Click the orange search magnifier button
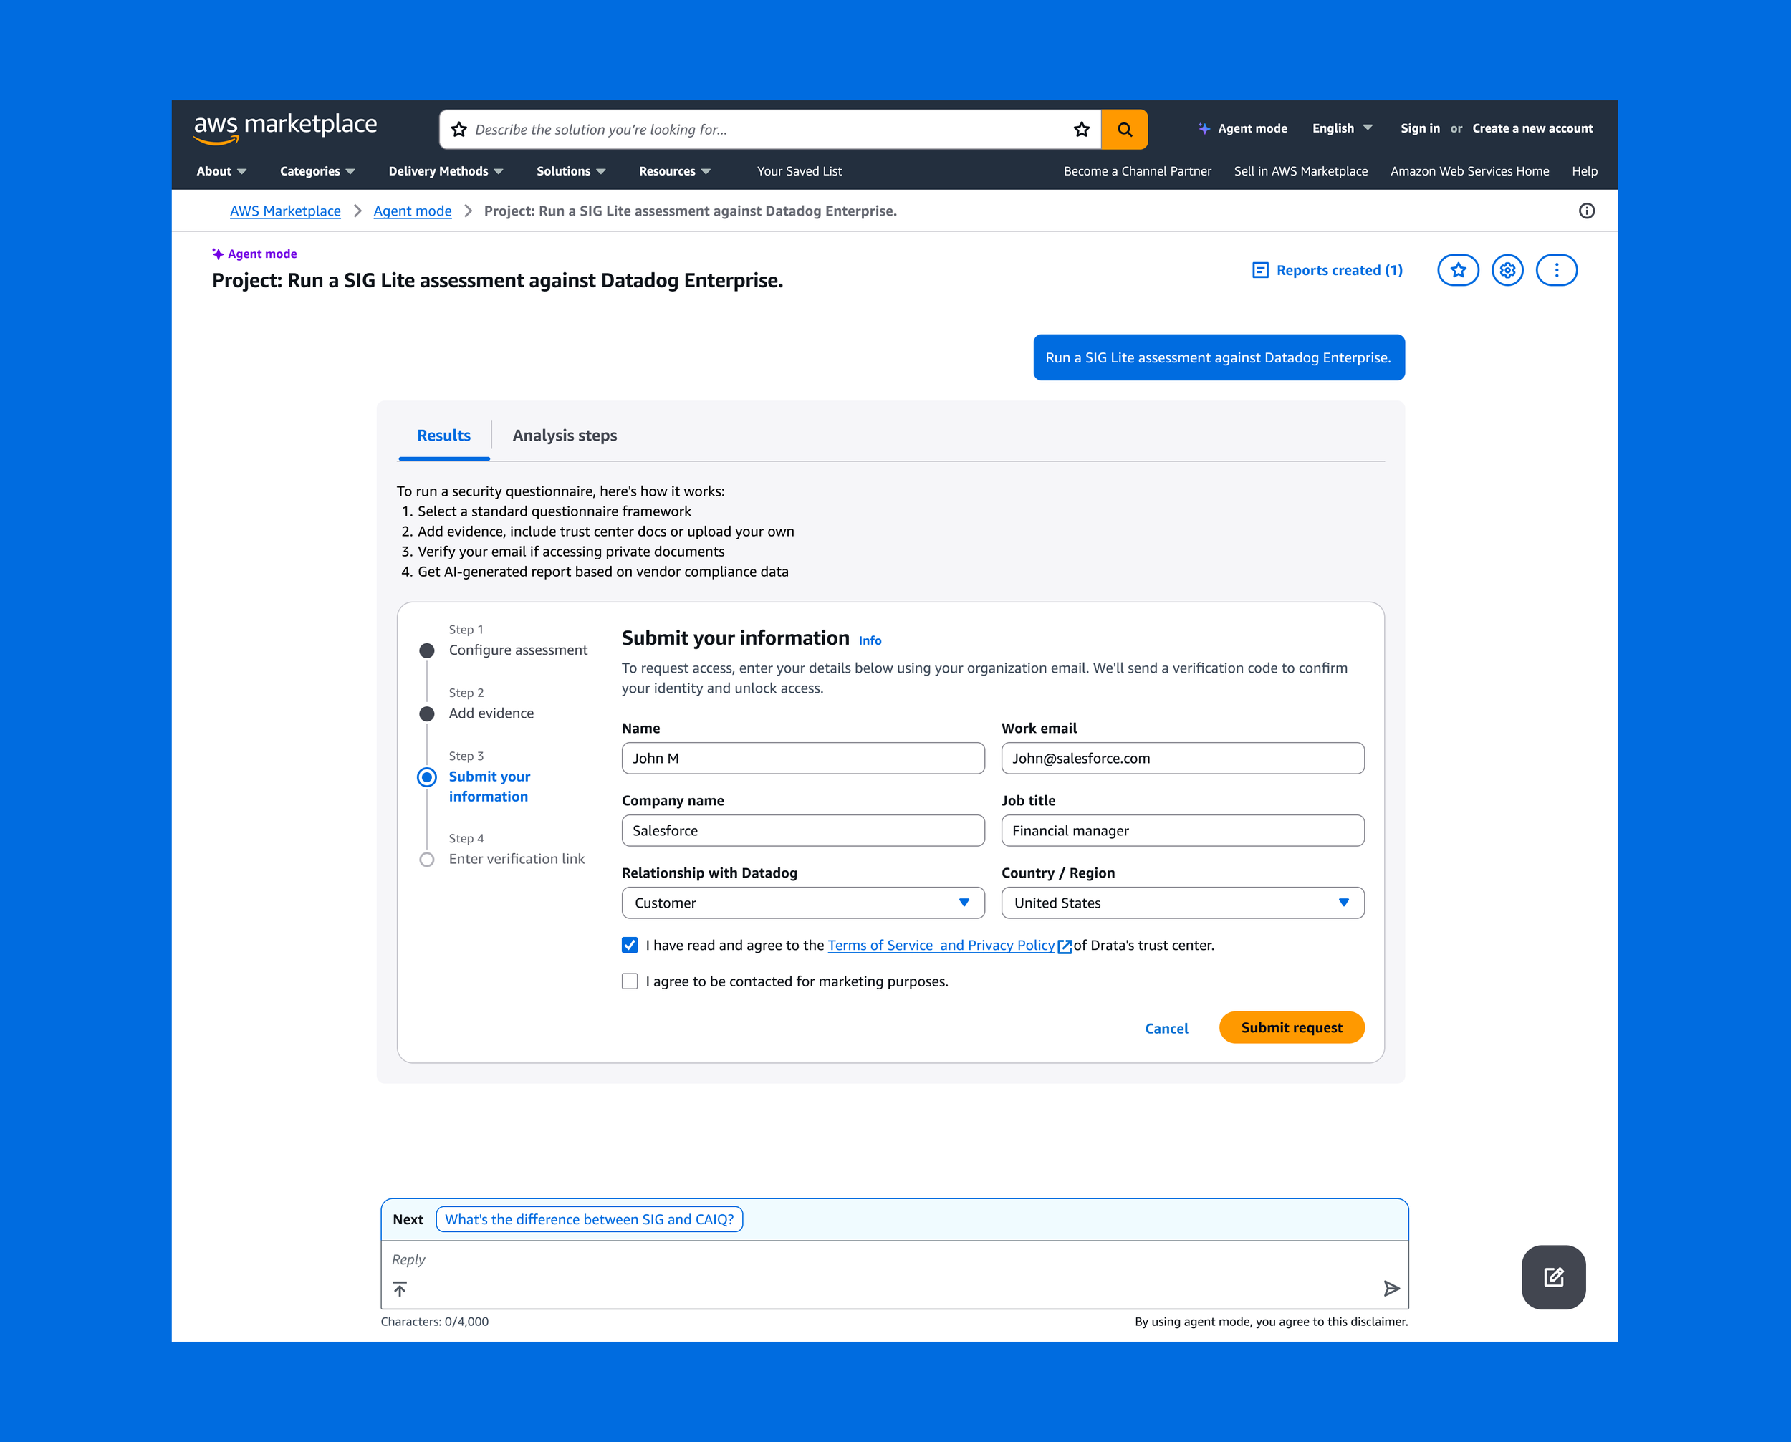The height and width of the screenshot is (1442, 1791). click(1124, 130)
